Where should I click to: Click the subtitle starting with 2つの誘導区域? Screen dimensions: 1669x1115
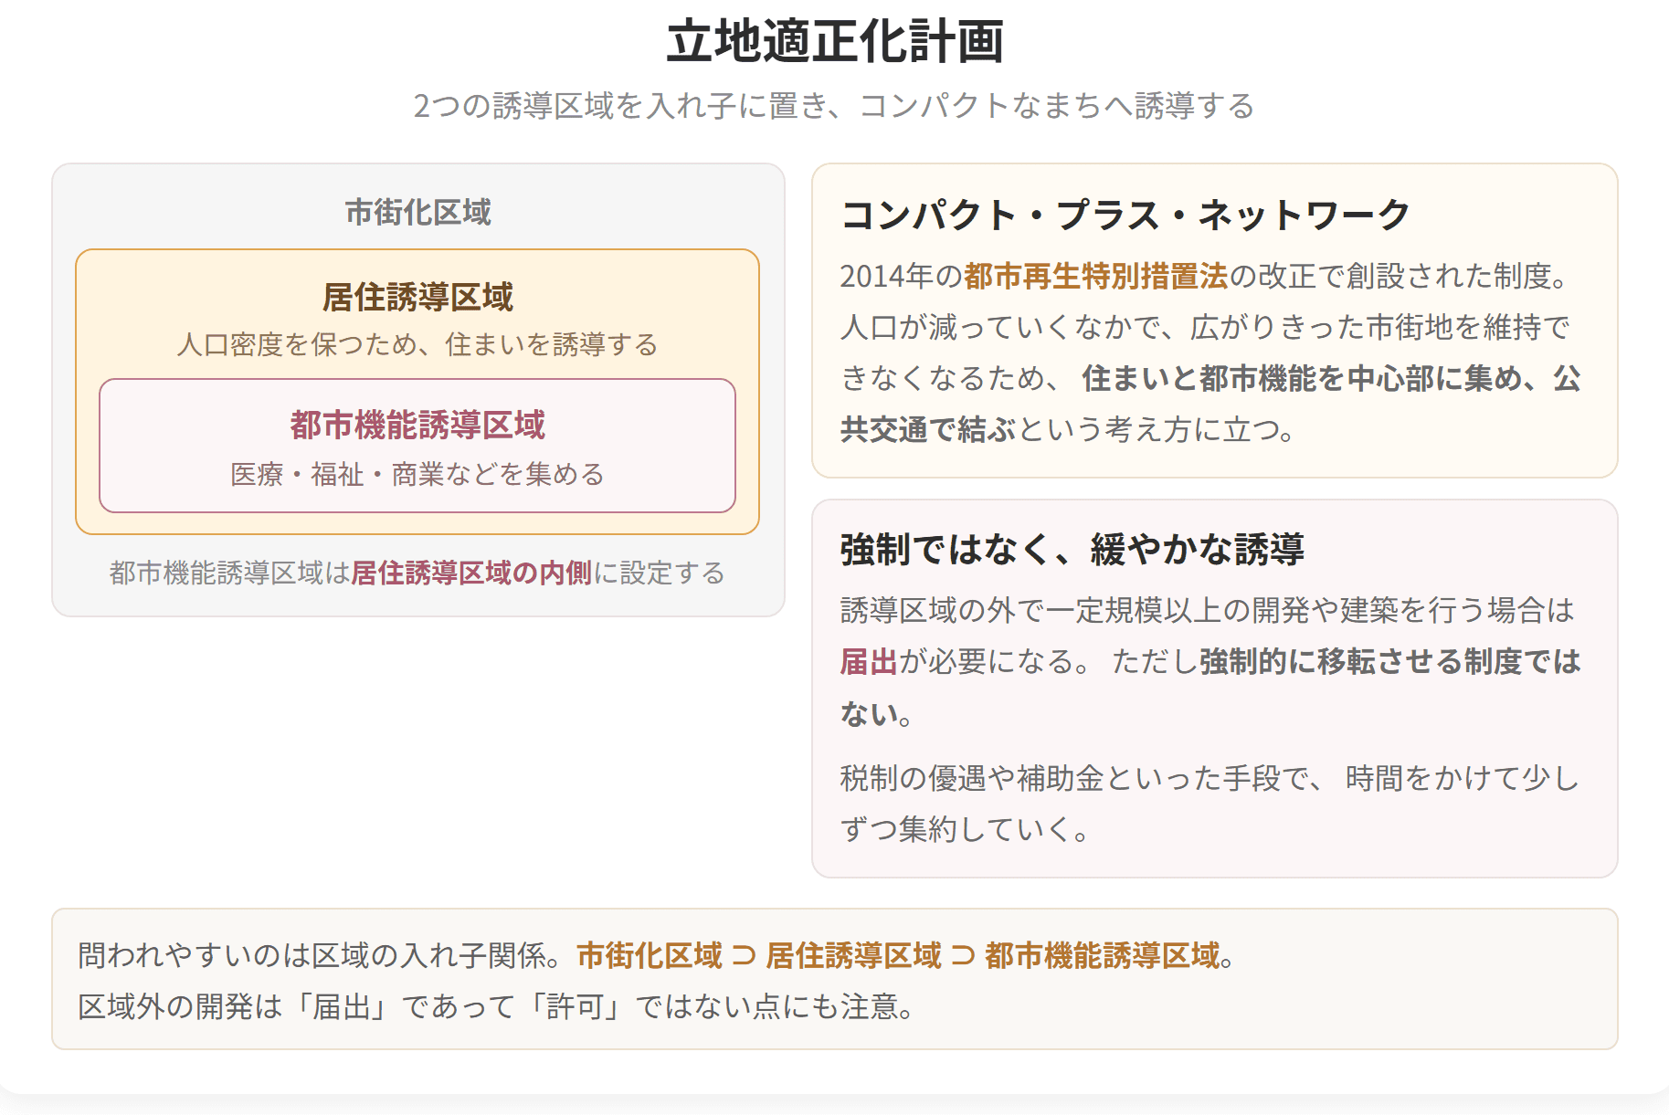834,106
